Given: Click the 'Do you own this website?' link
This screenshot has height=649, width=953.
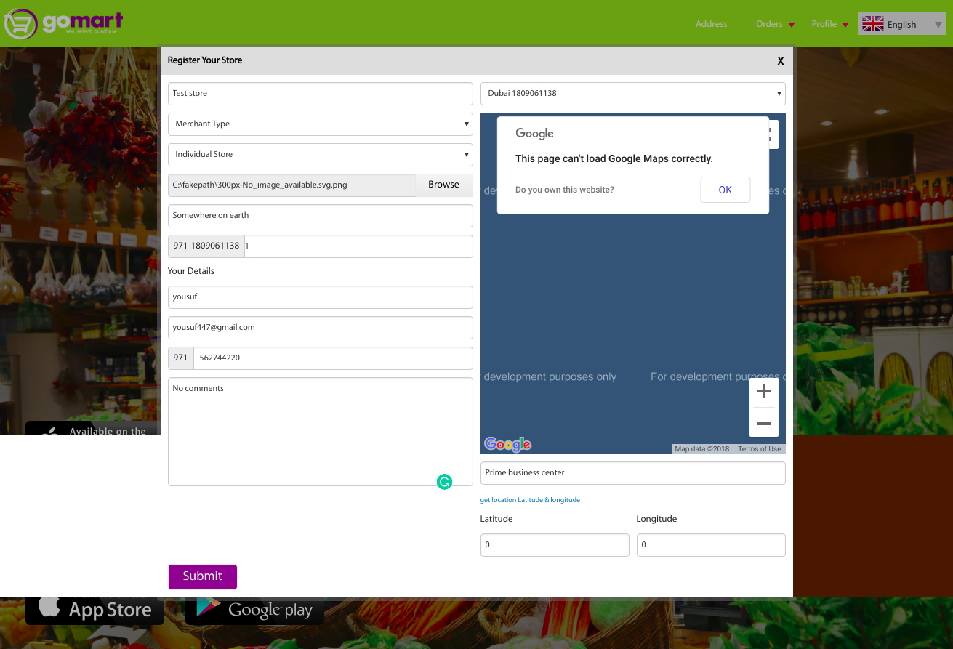Looking at the screenshot, I should tap(565, 190).
